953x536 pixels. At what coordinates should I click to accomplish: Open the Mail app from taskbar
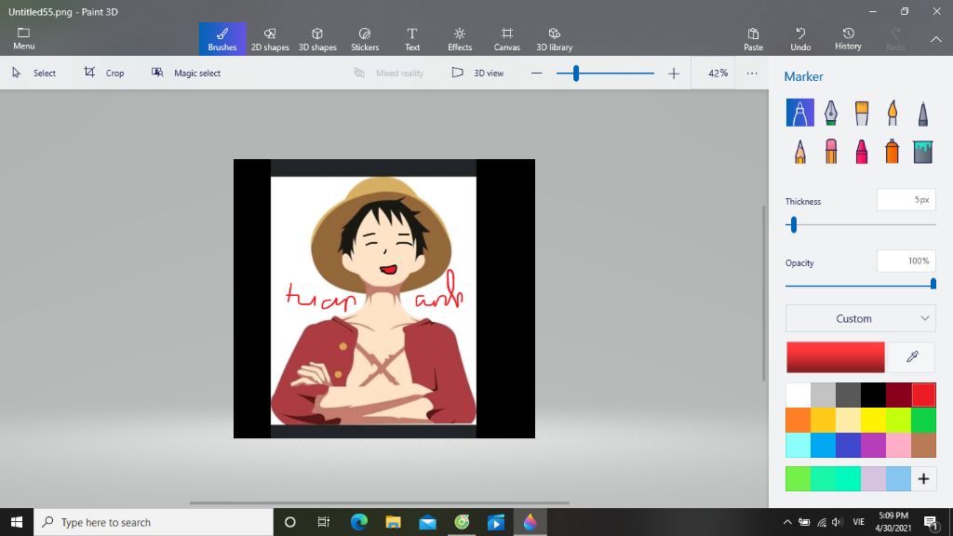427,522
